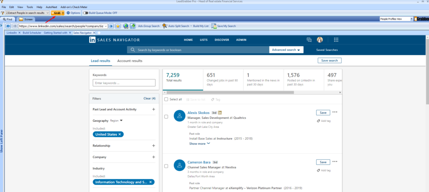Screen dimensions: 429x192
Task: Open the File menu
Action: point(4,7)
